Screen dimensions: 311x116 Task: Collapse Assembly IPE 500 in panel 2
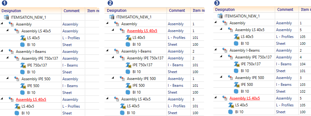113,78
